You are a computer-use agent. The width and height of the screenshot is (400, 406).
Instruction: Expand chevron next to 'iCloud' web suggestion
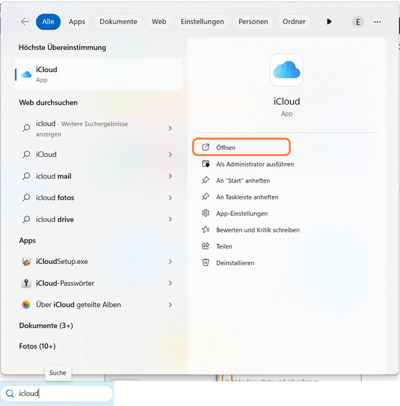170,155
